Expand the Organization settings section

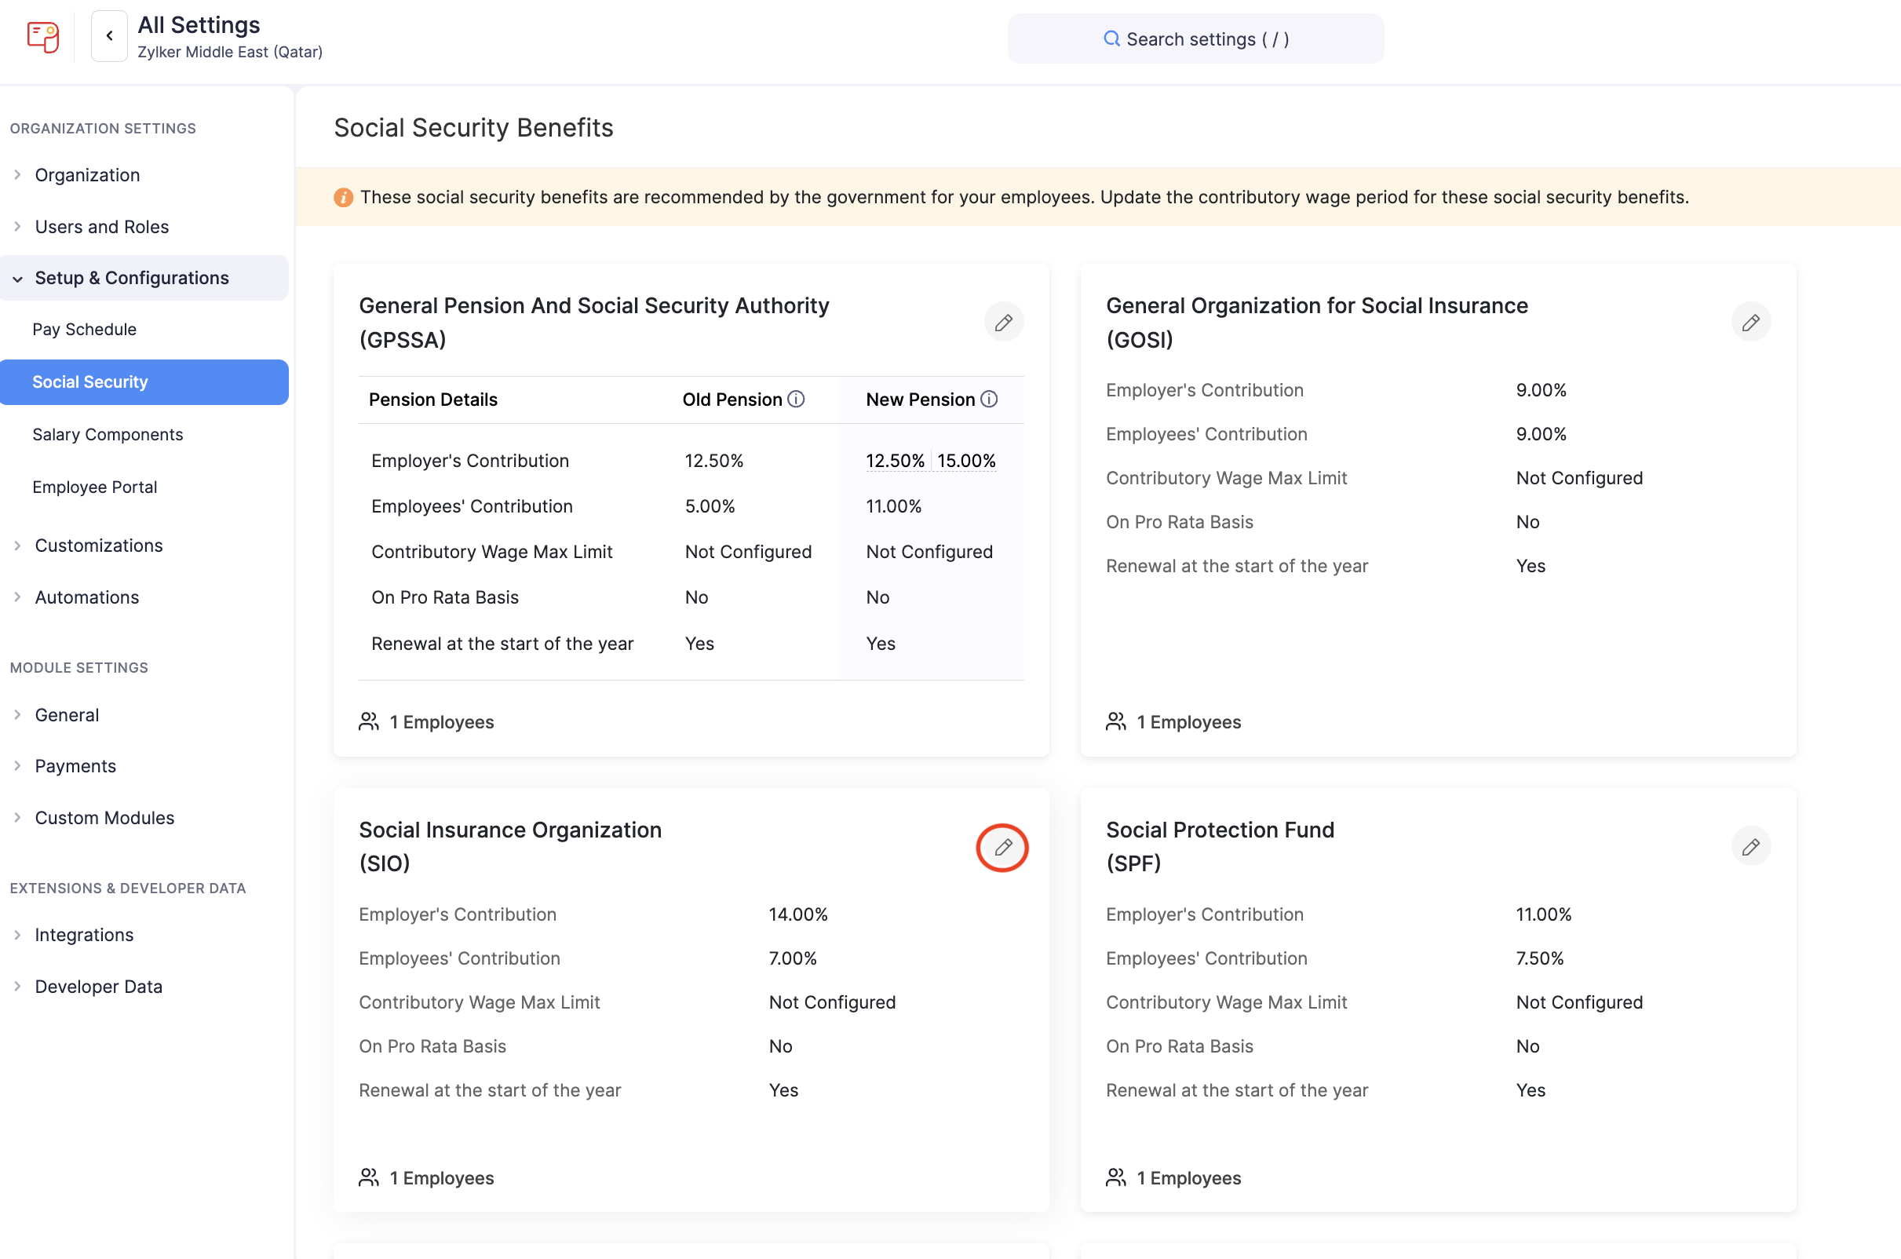[86, 175]
